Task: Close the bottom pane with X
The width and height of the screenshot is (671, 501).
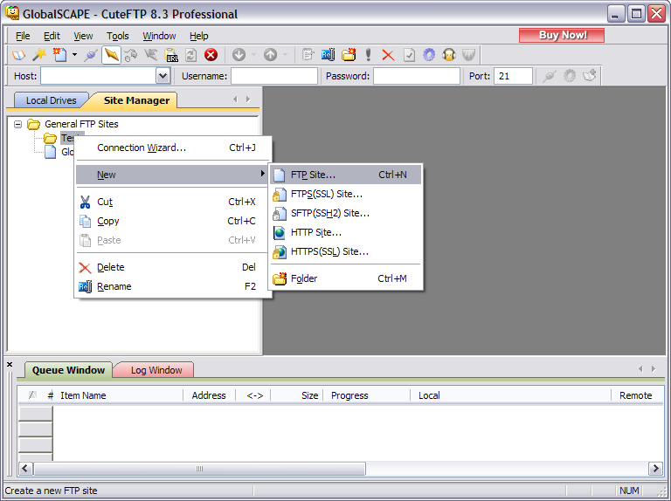Action: [10, 365]
